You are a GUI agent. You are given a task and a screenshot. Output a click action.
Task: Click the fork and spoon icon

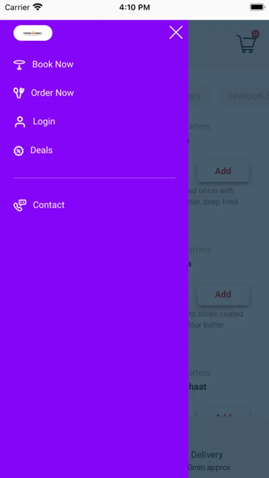click(19, 92)
